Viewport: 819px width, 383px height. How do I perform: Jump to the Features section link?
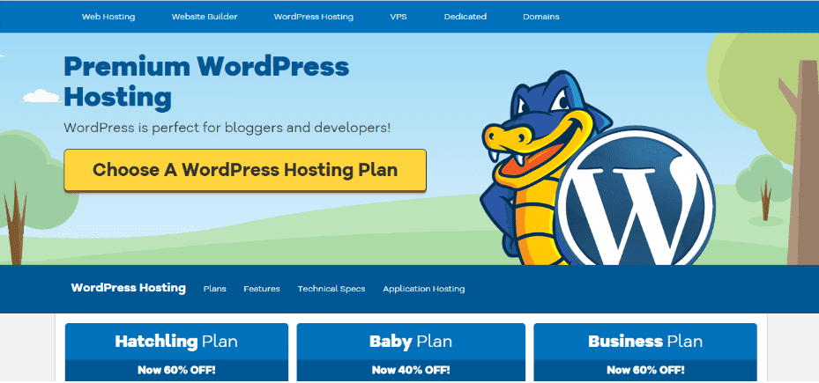(x=262, y=289)
